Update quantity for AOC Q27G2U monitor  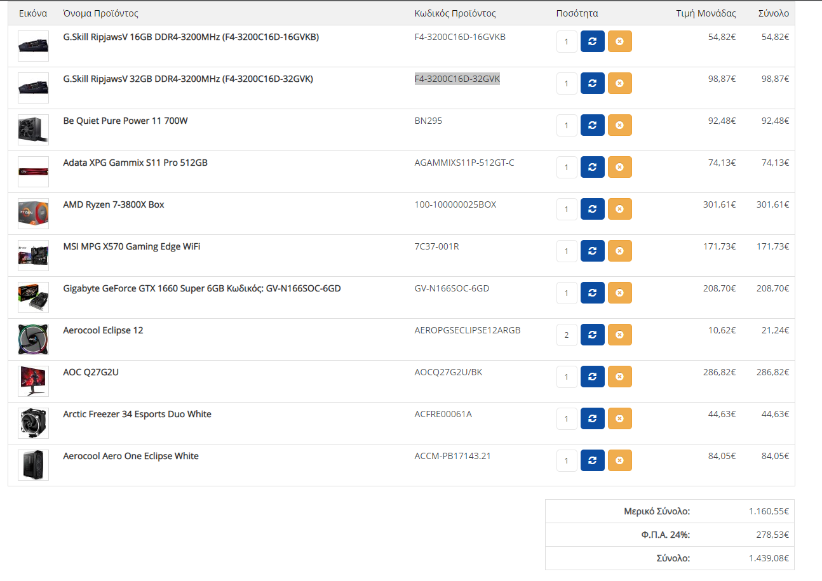(593, 377)
